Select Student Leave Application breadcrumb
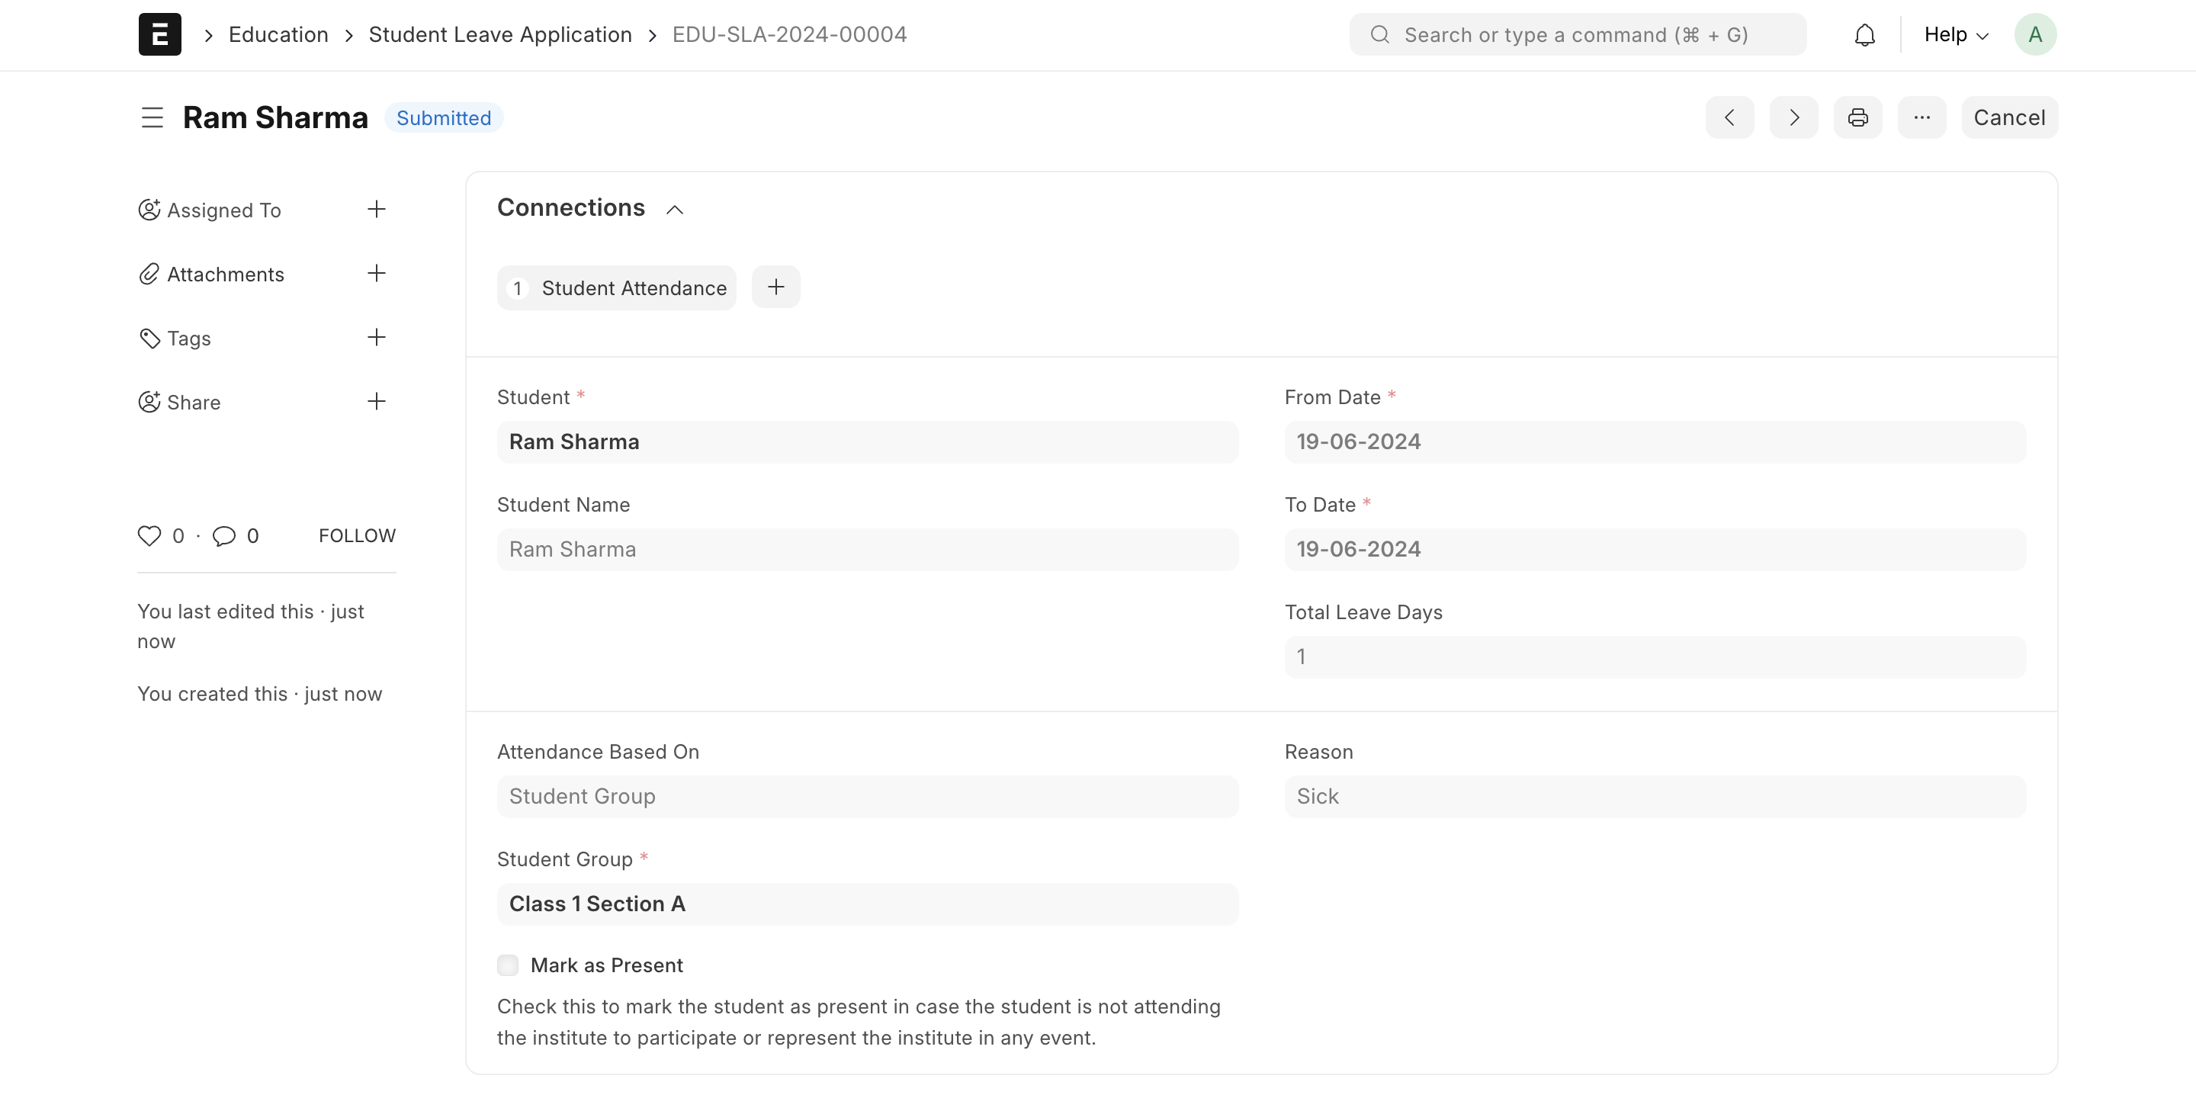This screenshot has height=1098, width=2196. tap(500, 34)
